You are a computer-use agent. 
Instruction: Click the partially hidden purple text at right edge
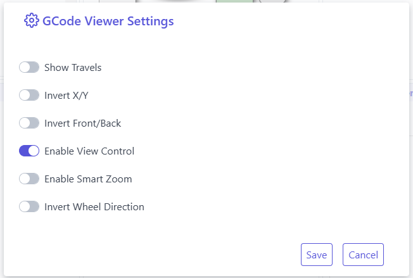[x=410, y=93]
